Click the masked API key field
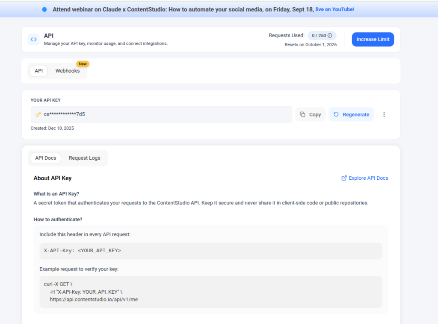This screenshot has height=324, width=438. [161, 114]
